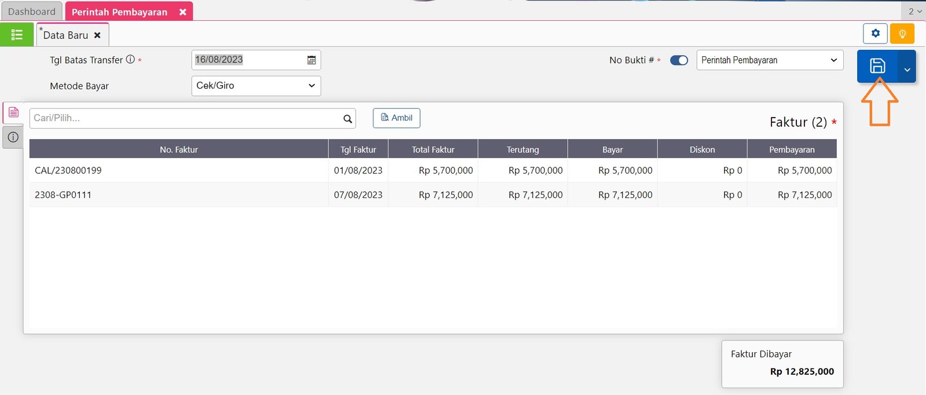Viewport: 926px width, 395px height.
Task: Expand the save options arrow
Action: 907,70
